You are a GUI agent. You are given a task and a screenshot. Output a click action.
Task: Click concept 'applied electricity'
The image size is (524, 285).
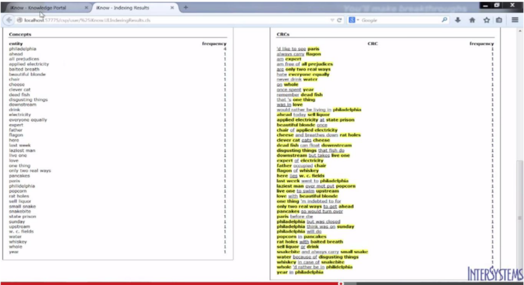[x=29, y=64]
